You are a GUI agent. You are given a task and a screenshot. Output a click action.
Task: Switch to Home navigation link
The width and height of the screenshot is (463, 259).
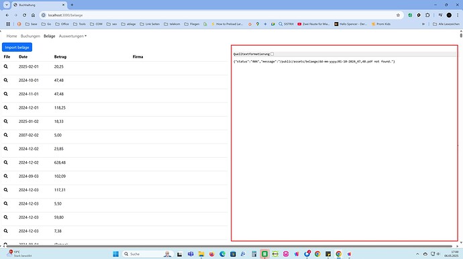click(x=12, y=36)
